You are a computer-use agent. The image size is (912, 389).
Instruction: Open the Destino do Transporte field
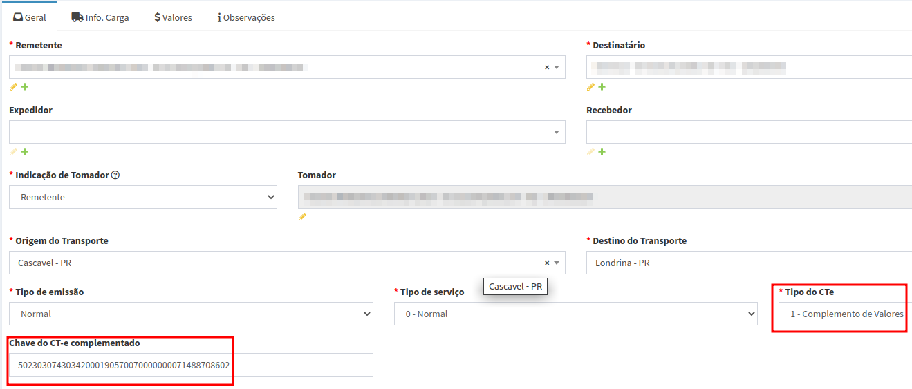pyautogui.click(x=747, y=263)
